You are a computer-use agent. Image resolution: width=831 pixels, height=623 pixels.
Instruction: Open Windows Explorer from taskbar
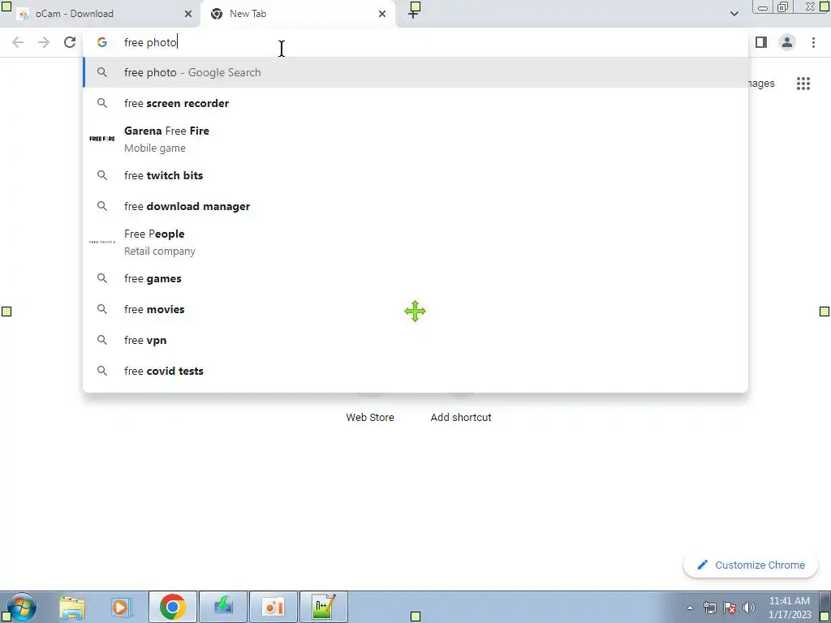72,607
